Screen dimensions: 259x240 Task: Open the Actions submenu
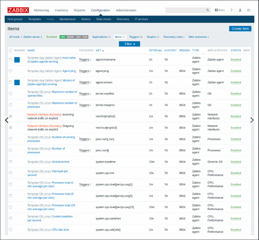click(86, 19)
